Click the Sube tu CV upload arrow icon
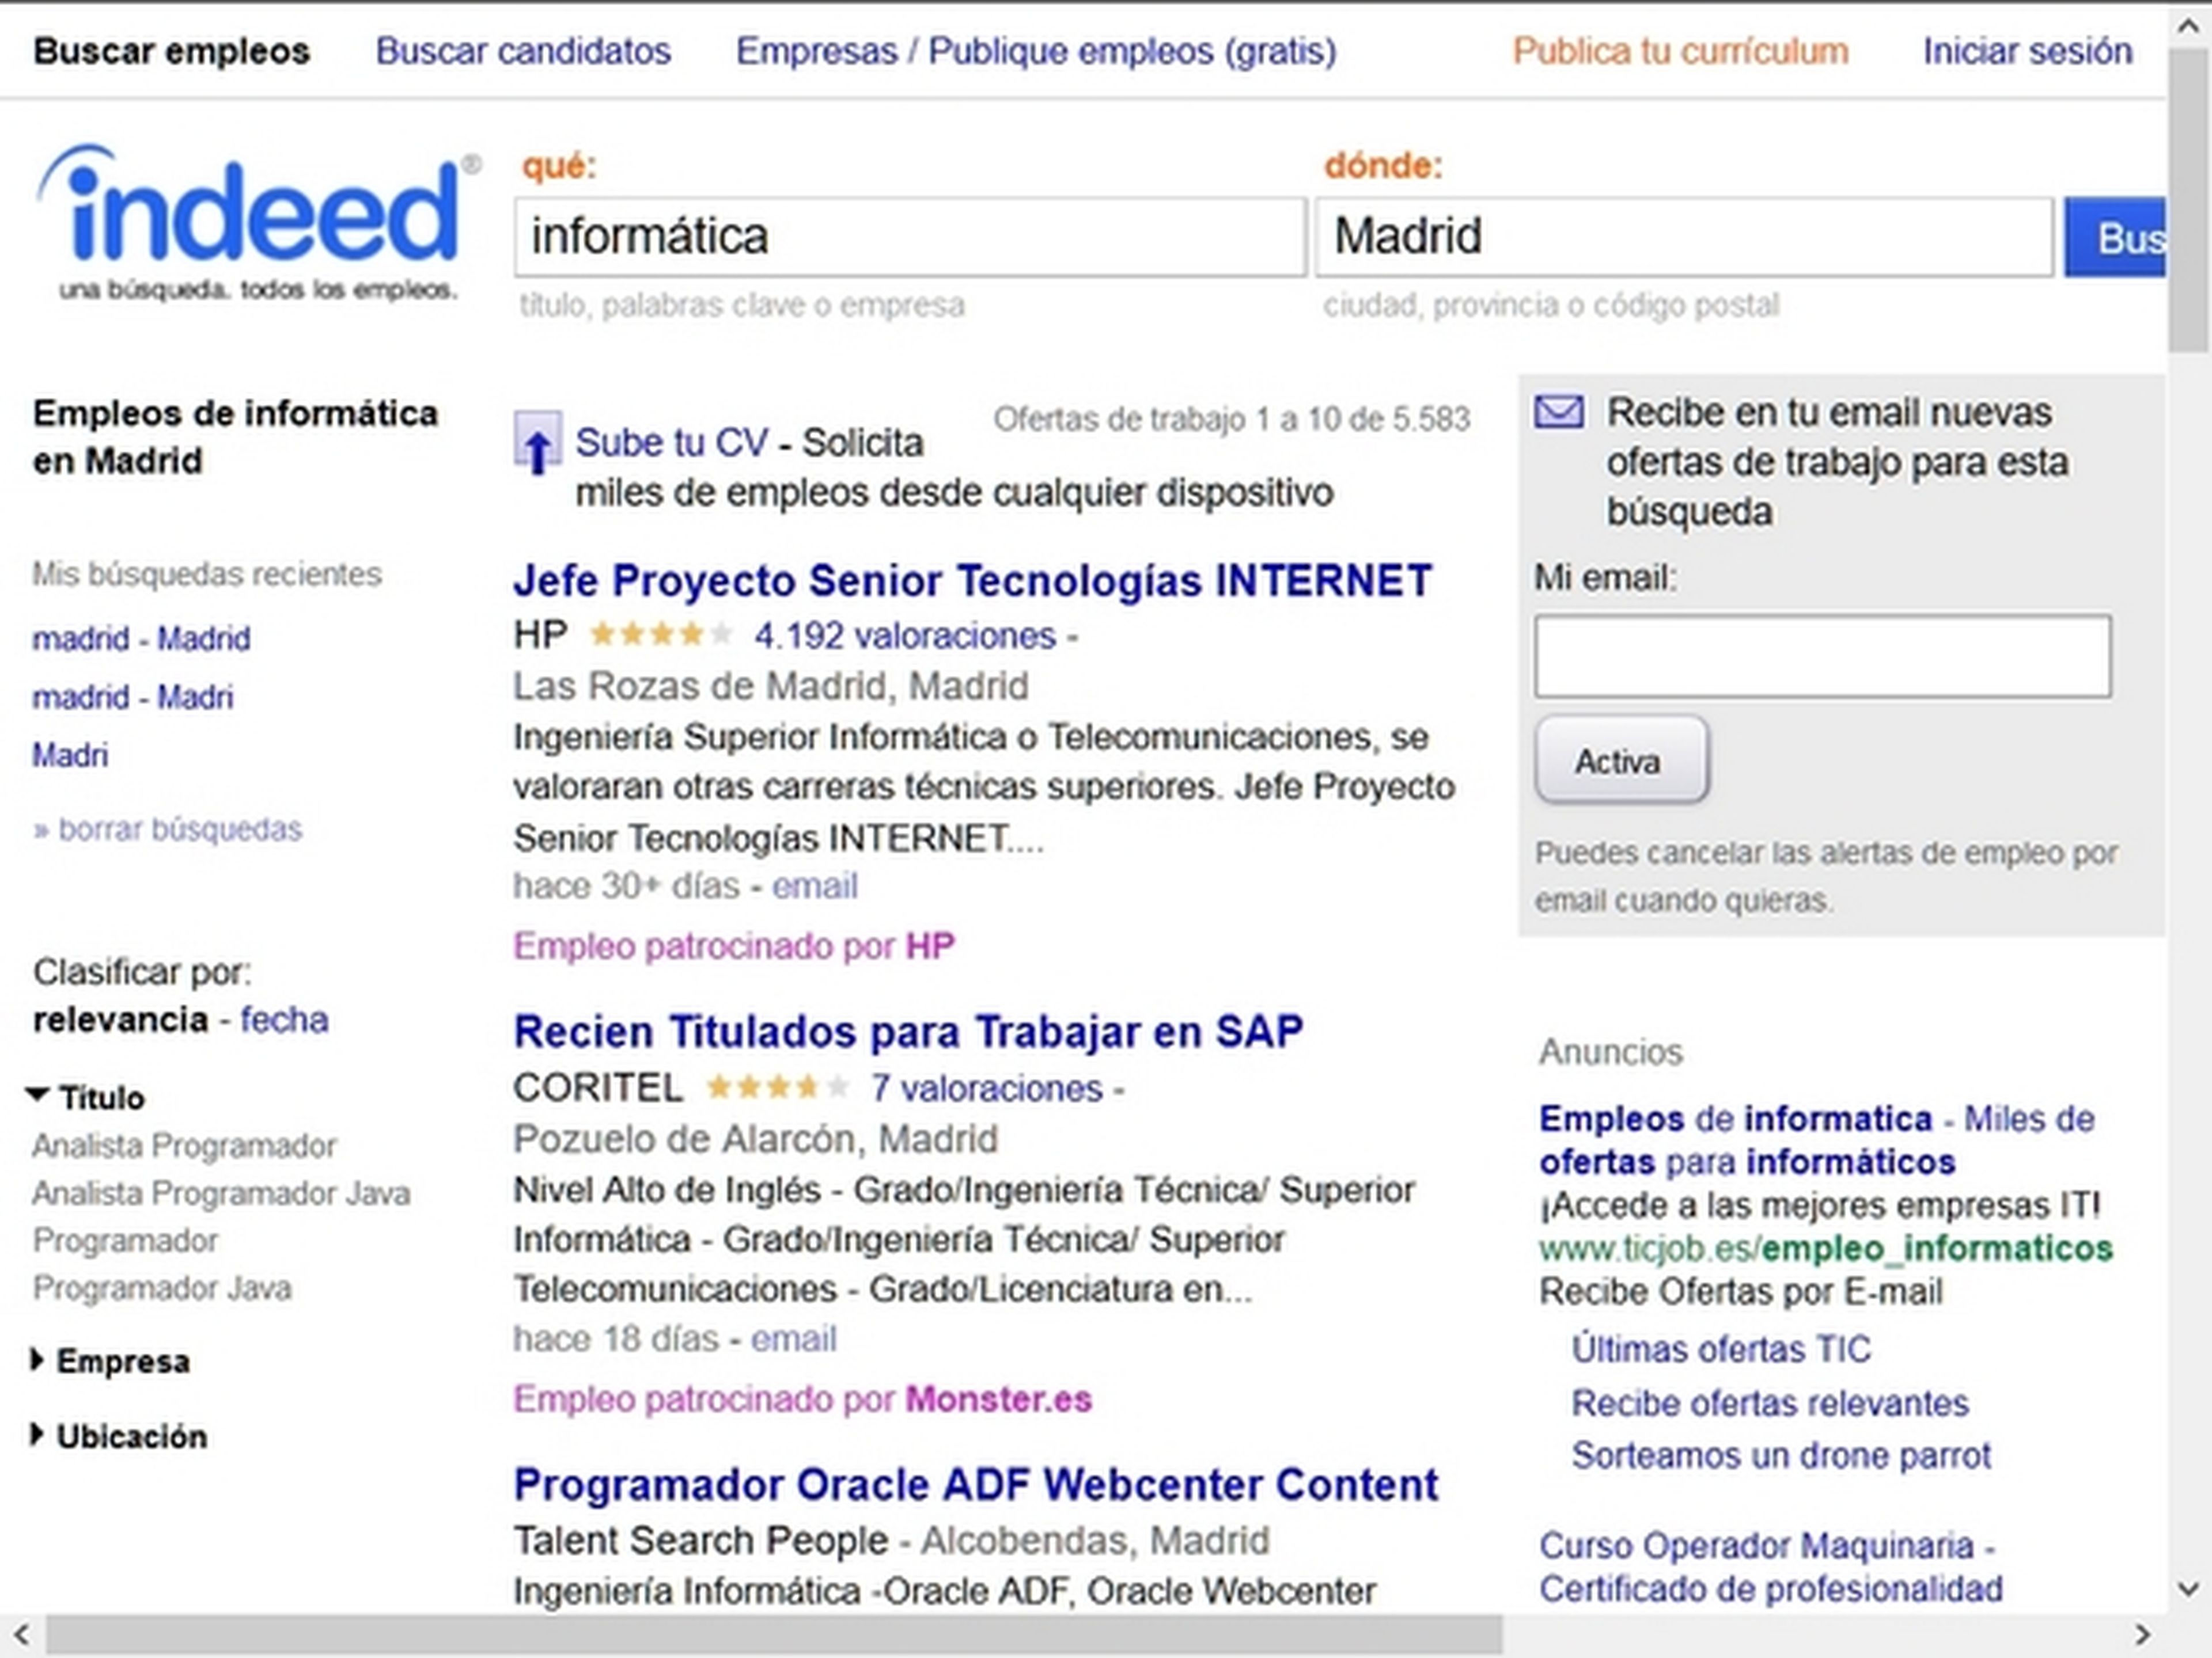 click(x=538, y=443)
